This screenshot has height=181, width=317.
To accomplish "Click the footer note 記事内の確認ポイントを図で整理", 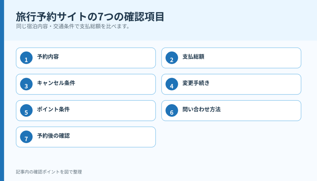I will click(x=49, y=172).
